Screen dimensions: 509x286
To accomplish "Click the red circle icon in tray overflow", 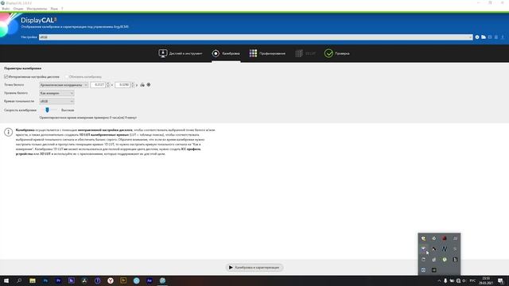I will (445, 238).
